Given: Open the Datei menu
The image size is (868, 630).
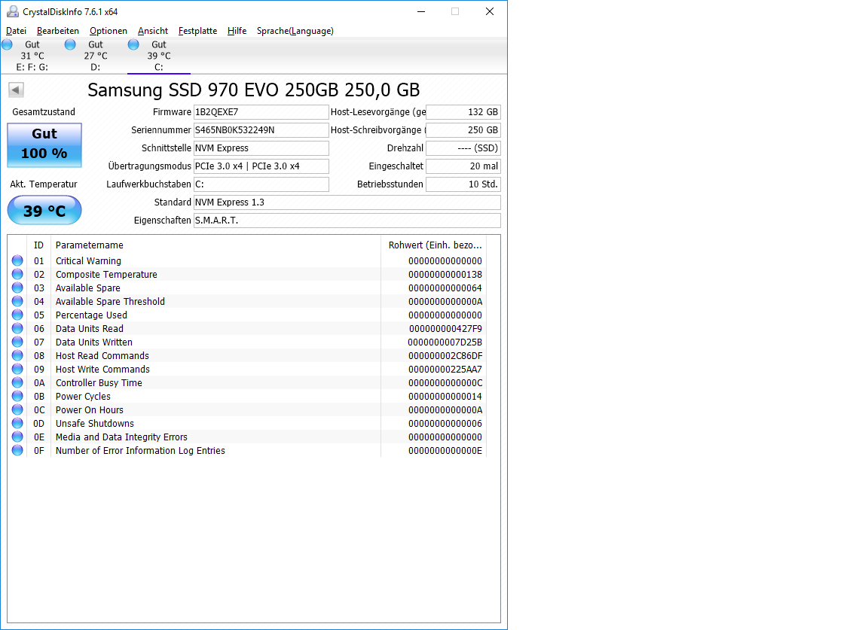Looking at the screenshot, I should pos(16,31).
